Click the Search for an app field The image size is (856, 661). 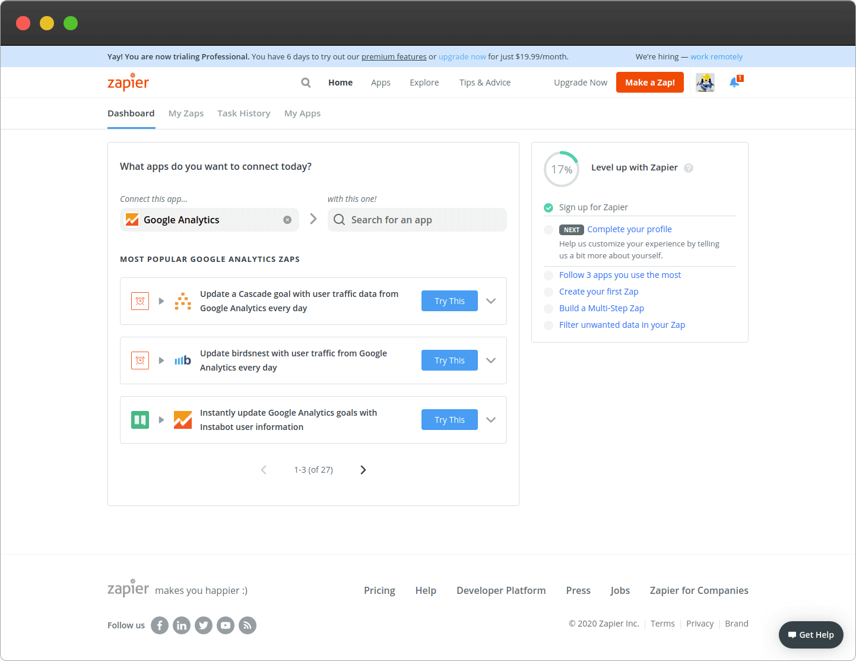pyautogui.click(x=417, y=220)
